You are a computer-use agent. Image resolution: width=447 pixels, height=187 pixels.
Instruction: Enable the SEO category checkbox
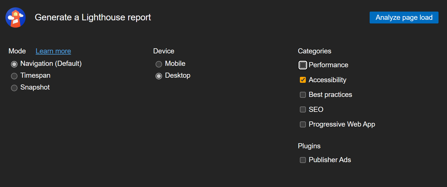point(303,110)
